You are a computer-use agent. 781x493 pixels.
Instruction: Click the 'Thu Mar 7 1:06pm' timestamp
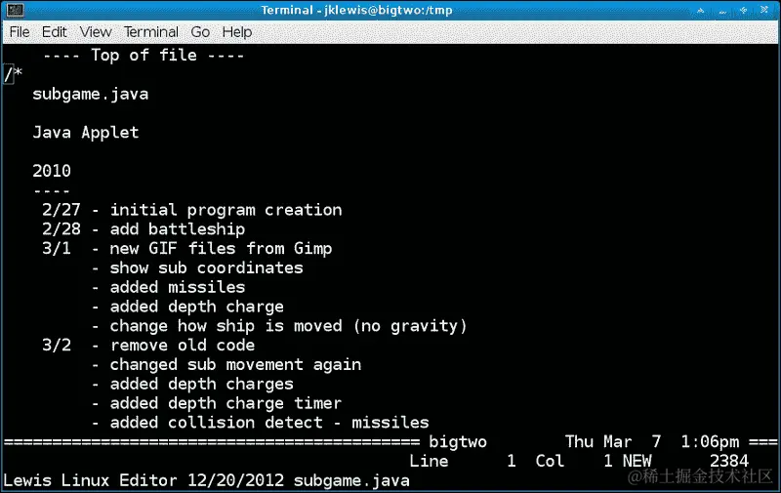(x=652, y=441)
